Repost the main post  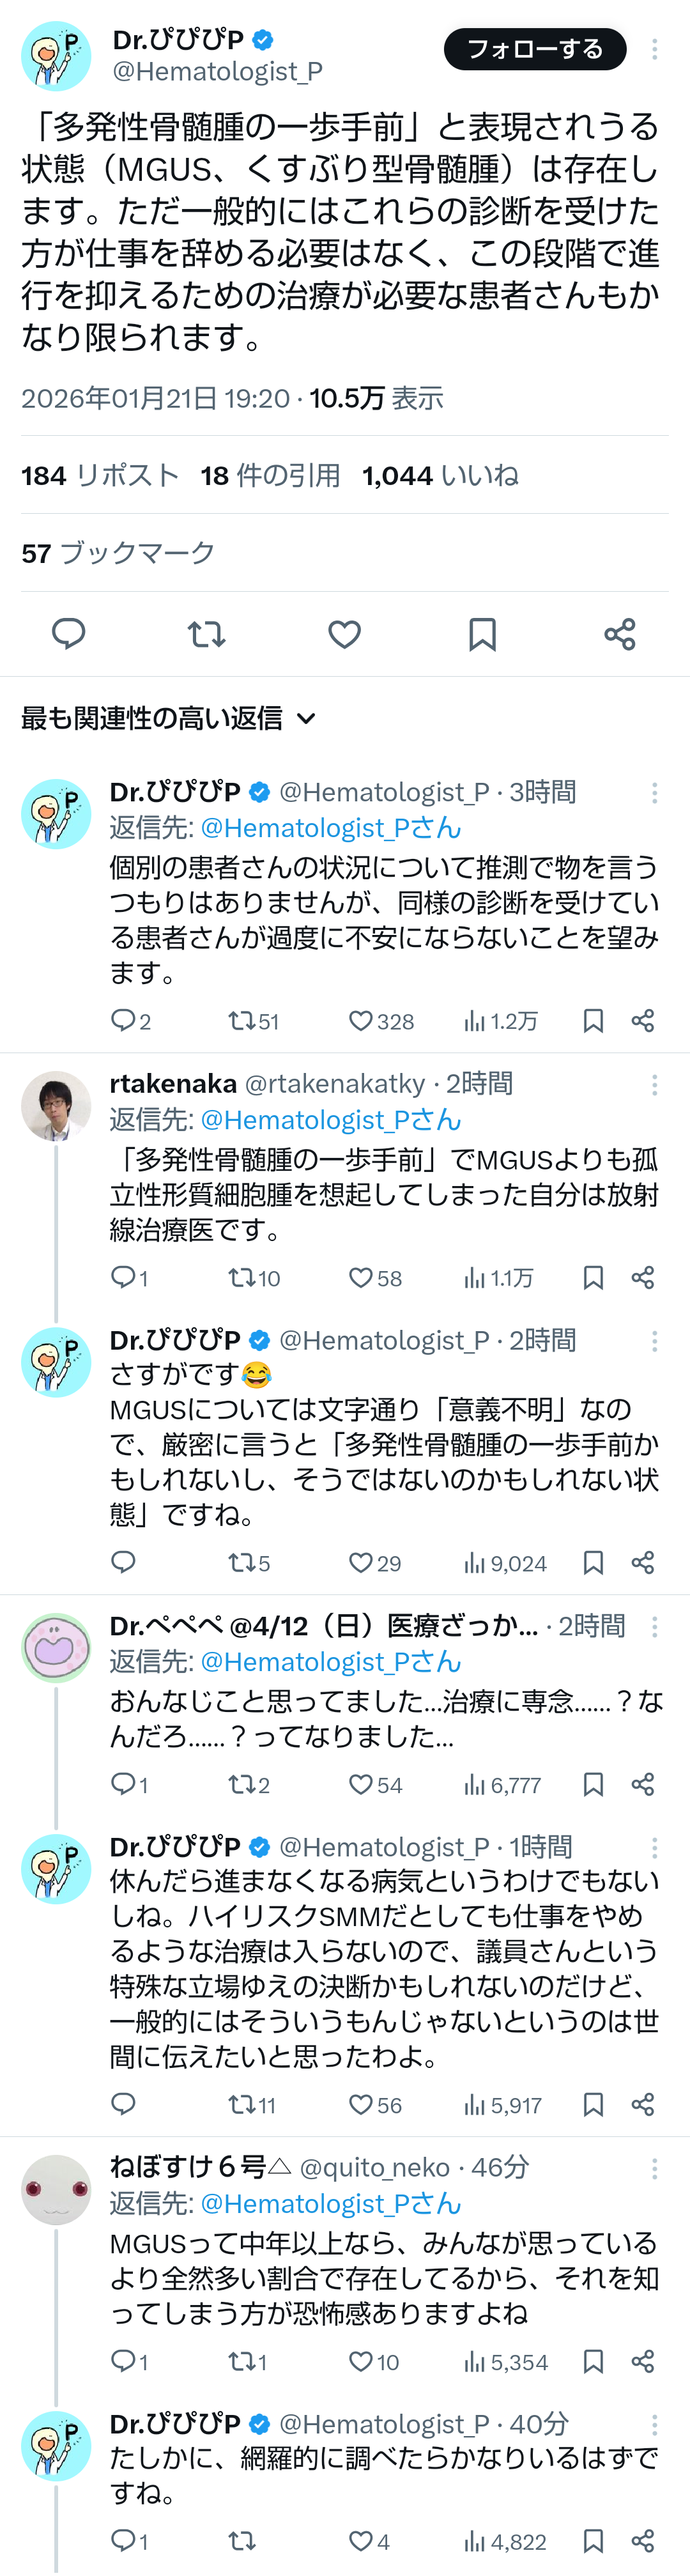(206, 633)
